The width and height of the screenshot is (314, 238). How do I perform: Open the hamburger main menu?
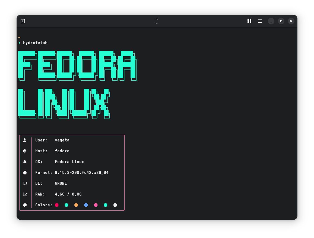pyautogui.click(x=260, y=21)
